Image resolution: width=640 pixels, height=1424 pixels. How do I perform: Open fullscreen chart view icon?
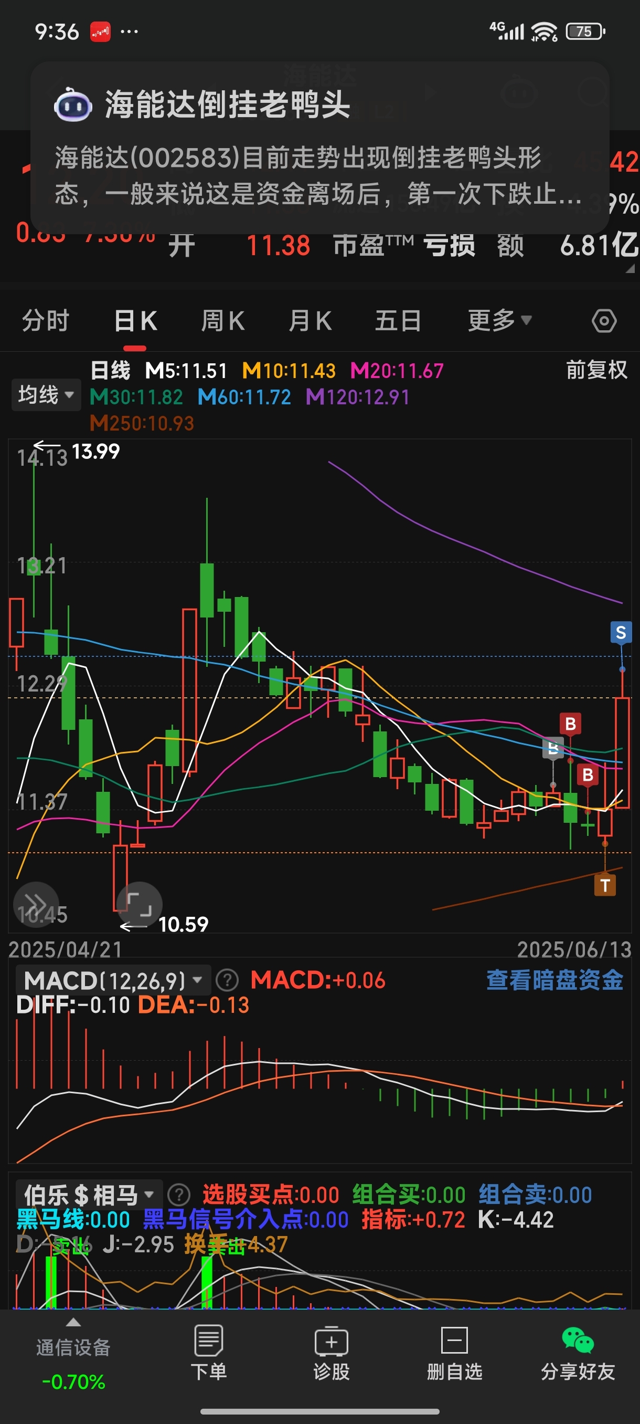point(139,904)
